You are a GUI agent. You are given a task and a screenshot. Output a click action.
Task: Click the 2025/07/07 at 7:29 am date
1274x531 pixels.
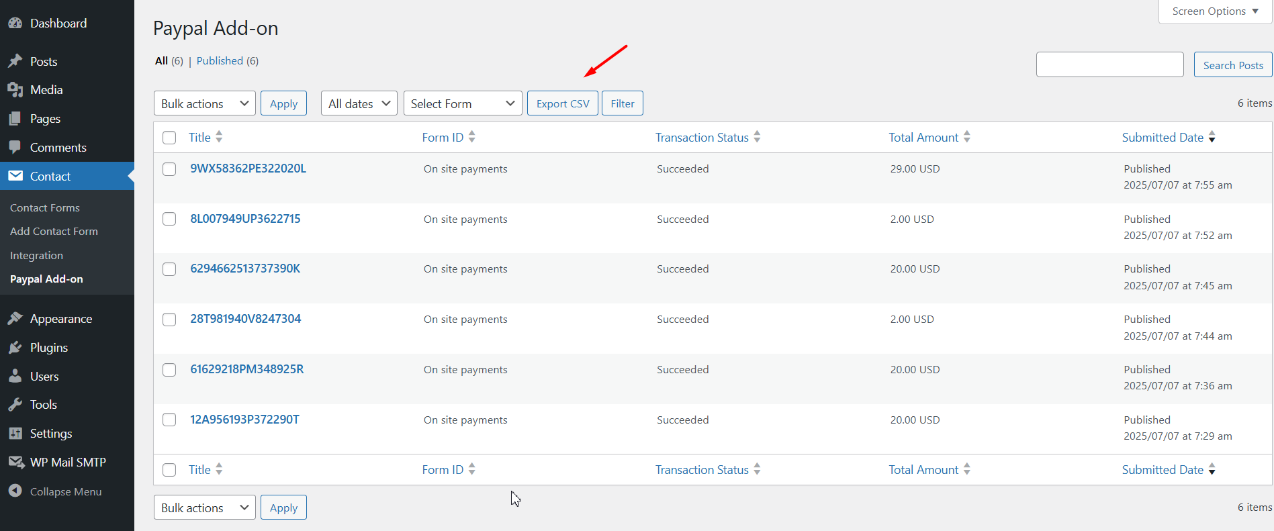1177,436
